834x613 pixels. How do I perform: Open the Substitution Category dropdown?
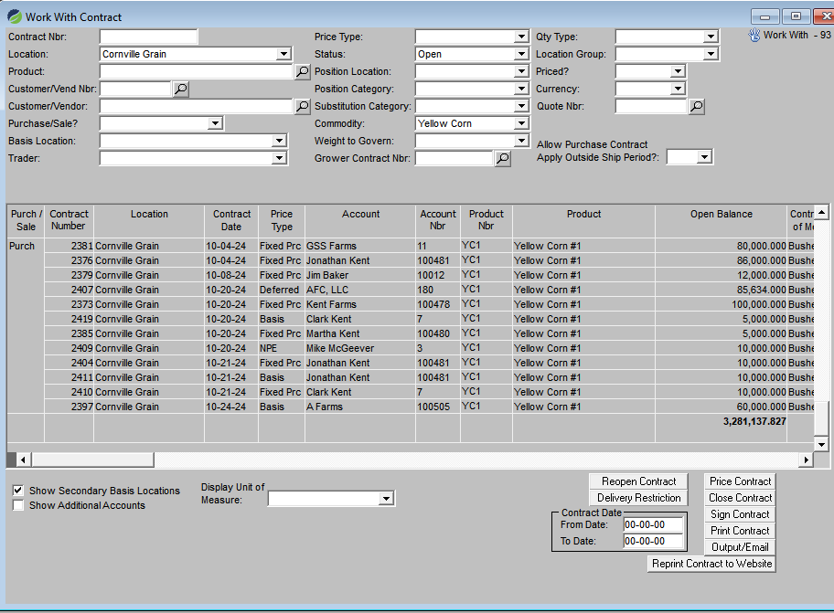(x=521, y=106)
